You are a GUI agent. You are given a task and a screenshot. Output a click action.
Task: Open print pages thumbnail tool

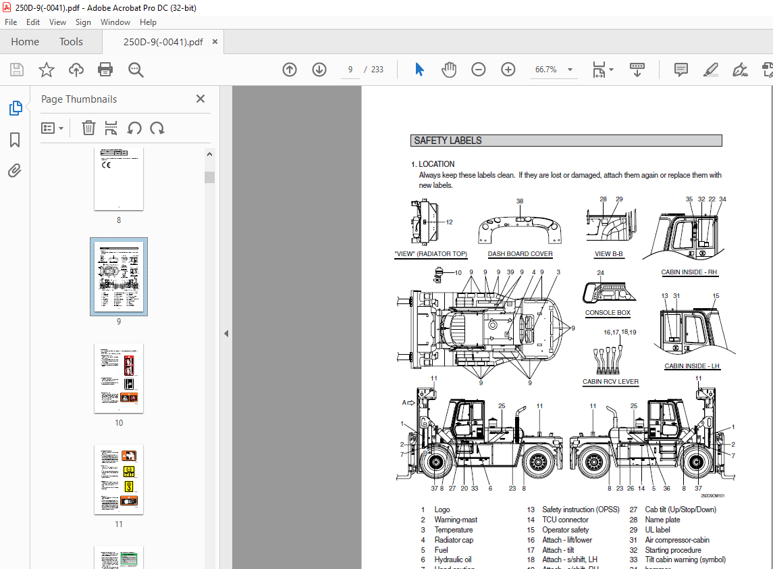111,128
